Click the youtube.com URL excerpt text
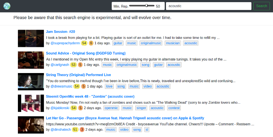 pyautogui.click(x=150, y=124)
